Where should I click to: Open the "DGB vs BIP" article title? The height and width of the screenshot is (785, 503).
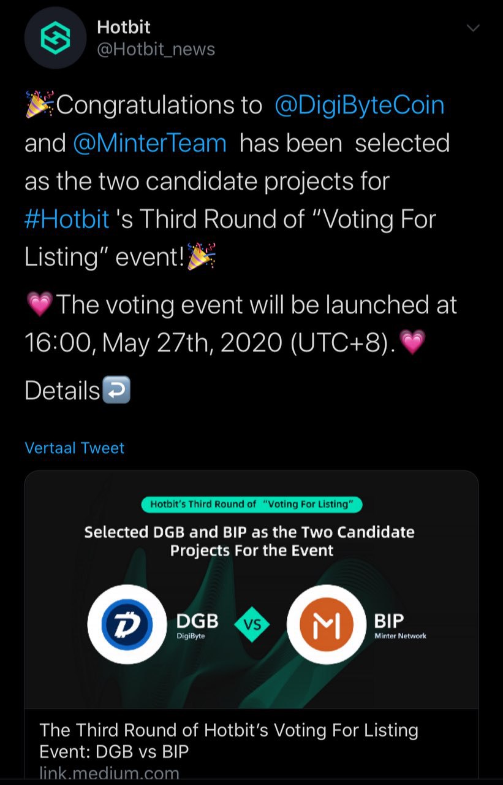click(x=229, y=740)
